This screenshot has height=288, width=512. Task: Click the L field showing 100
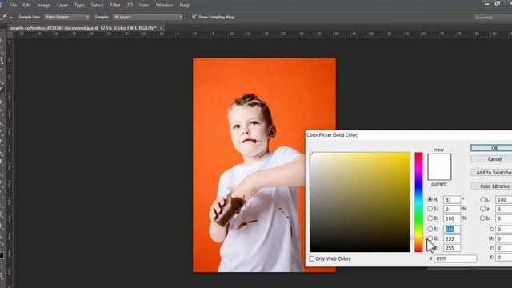pos(504,199)
